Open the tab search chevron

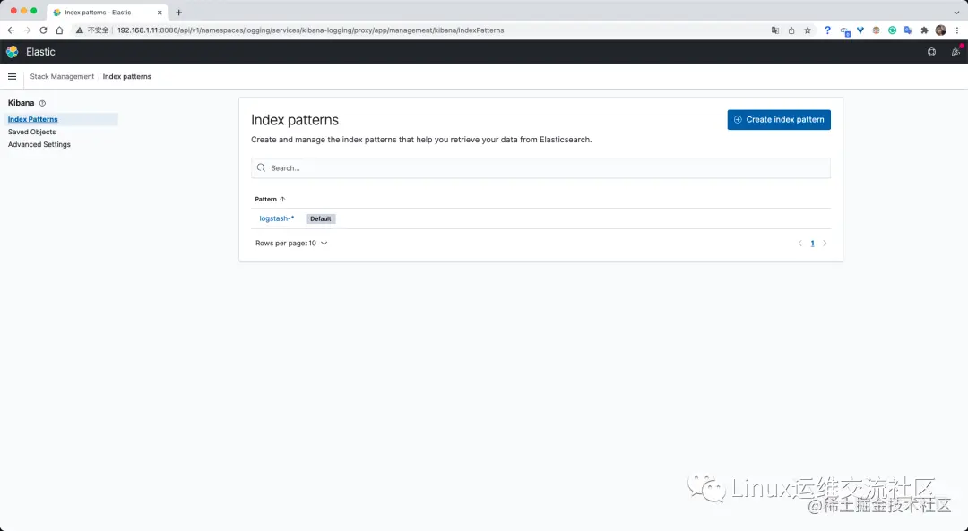(957, 13)
